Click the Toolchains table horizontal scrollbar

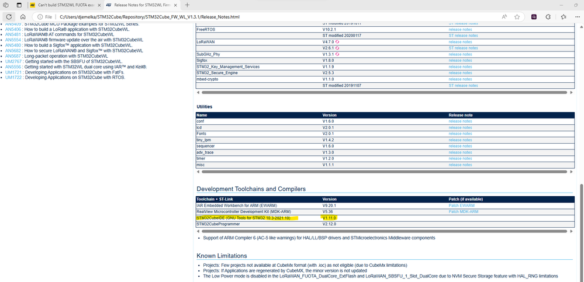tap(384, 231)
